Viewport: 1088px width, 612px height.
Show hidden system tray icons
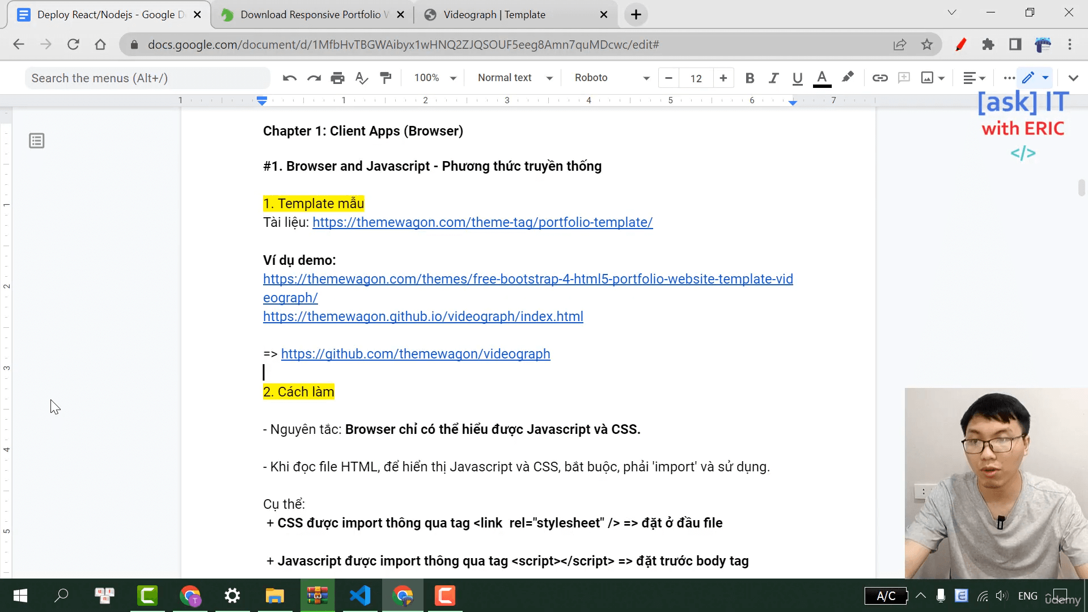(x=921, y=596)
